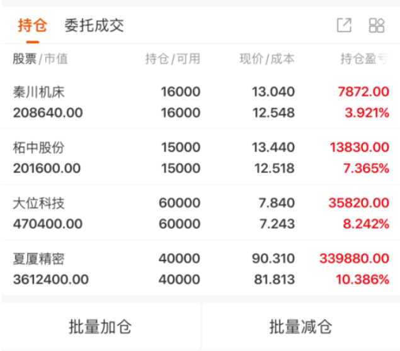The height and width of the screenshot is (351, 400).
Task: Click cost price 12.518
Action: point(275,168)
